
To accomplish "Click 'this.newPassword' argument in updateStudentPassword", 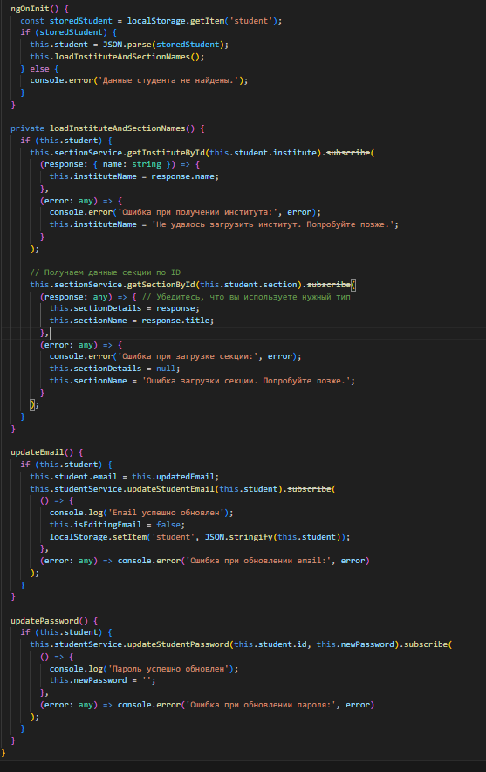I will coord(355,644).
